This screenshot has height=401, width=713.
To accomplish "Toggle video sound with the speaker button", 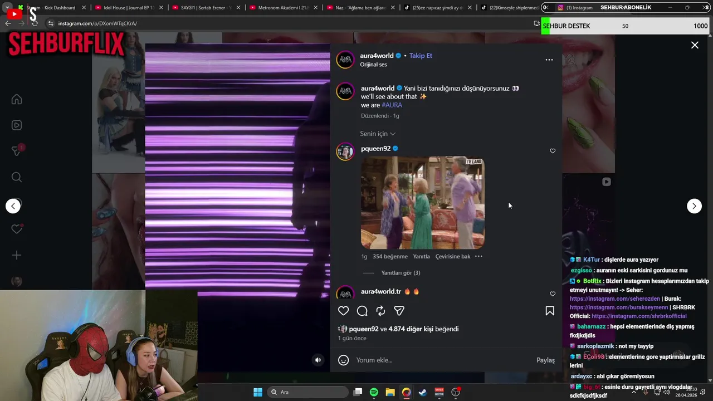I will [x=318, y=360].
